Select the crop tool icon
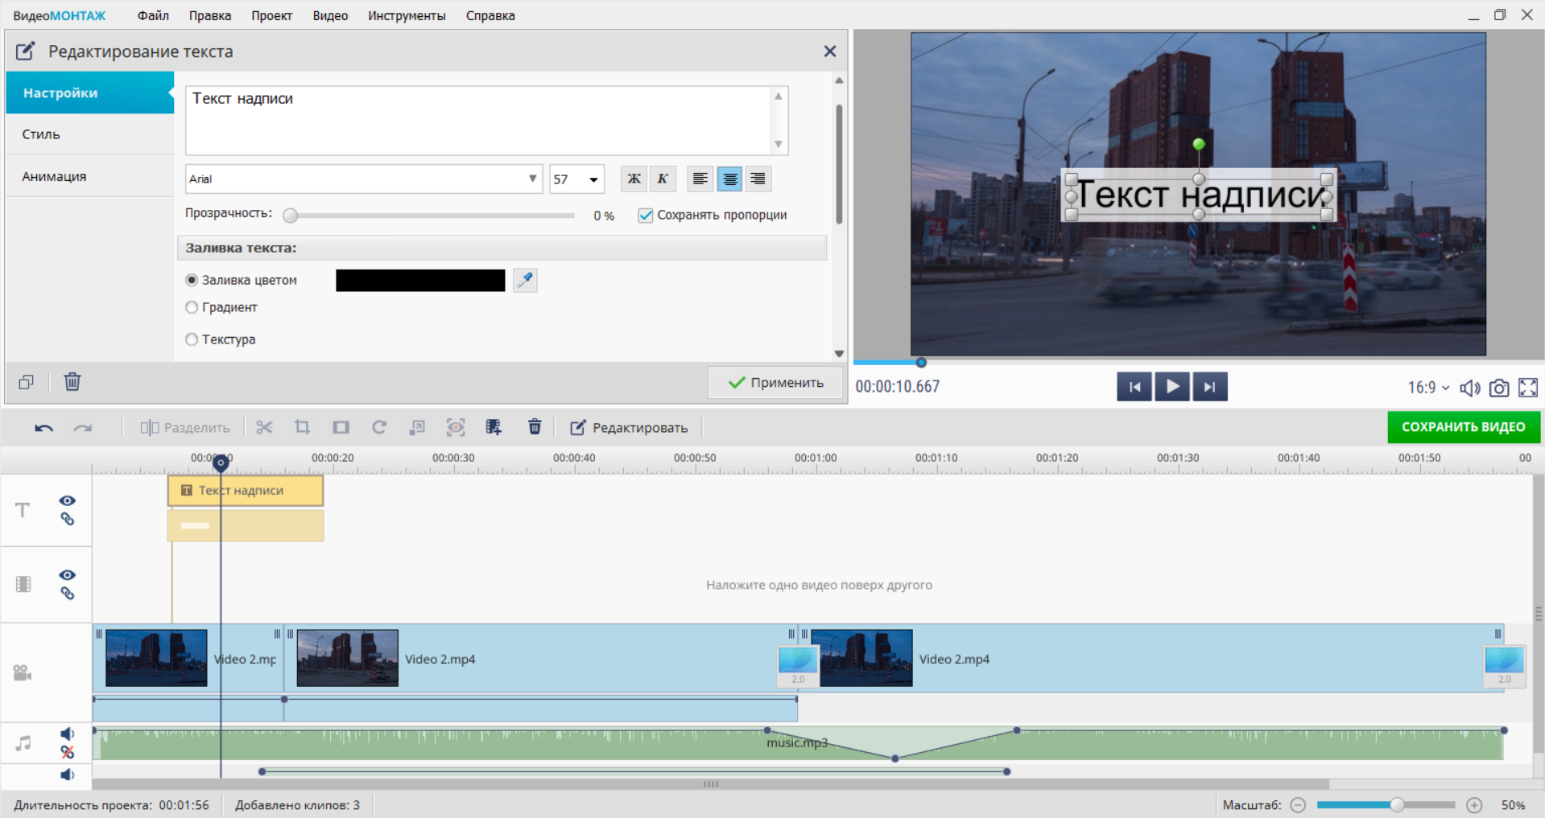The height and width of the screenshot is (818, 1545). [x=302, y=427]
